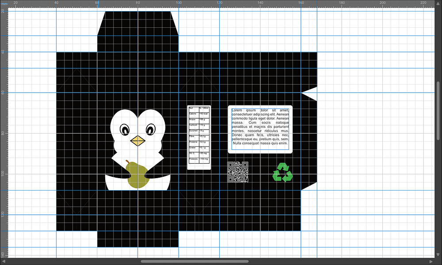Click the scroll right arrow
Screen dimensions: 442x265
coord(431,261)
